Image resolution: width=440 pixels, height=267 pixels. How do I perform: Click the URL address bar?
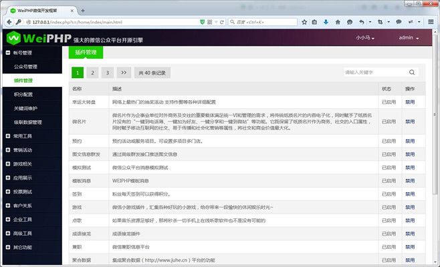tap(115, 22)
